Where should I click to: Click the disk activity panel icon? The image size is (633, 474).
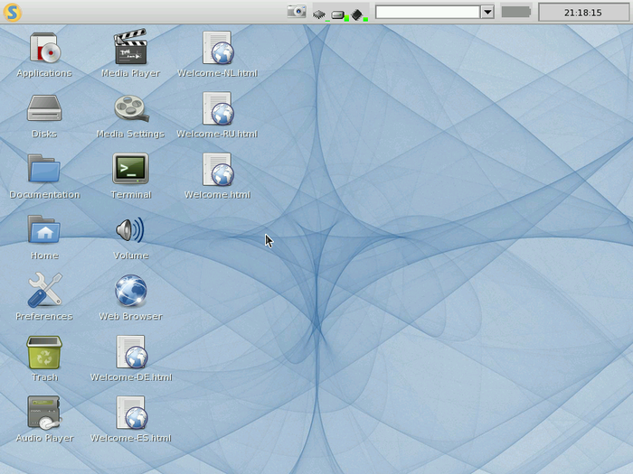coord(339,15)
